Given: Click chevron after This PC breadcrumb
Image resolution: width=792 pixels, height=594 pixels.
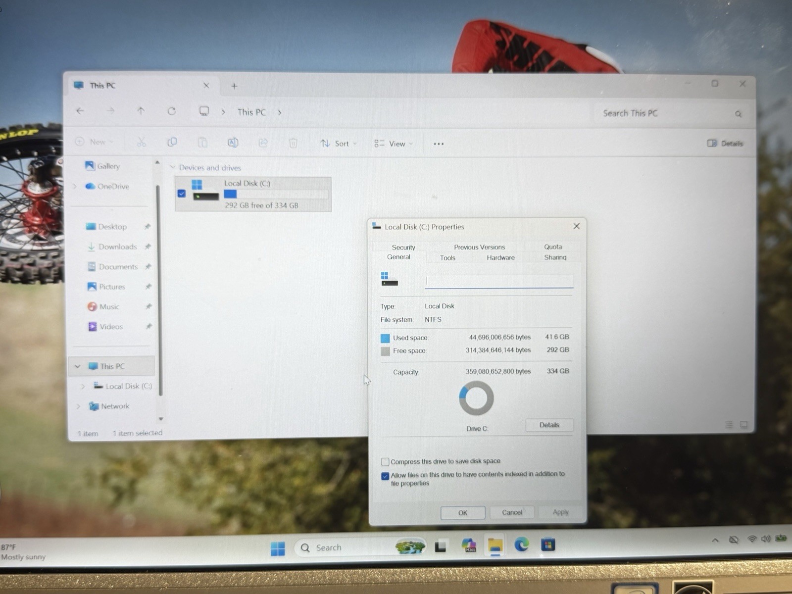Looking at the screenshot, I should click(x=280, y=112).
